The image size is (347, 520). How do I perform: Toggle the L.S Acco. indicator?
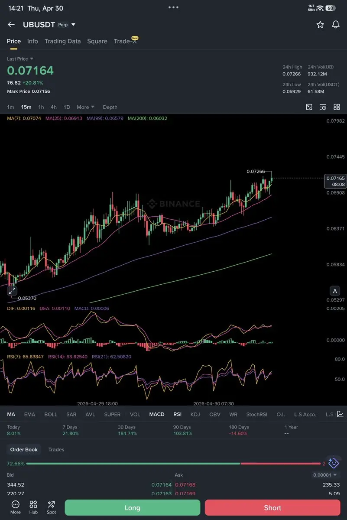pos(305,414)
